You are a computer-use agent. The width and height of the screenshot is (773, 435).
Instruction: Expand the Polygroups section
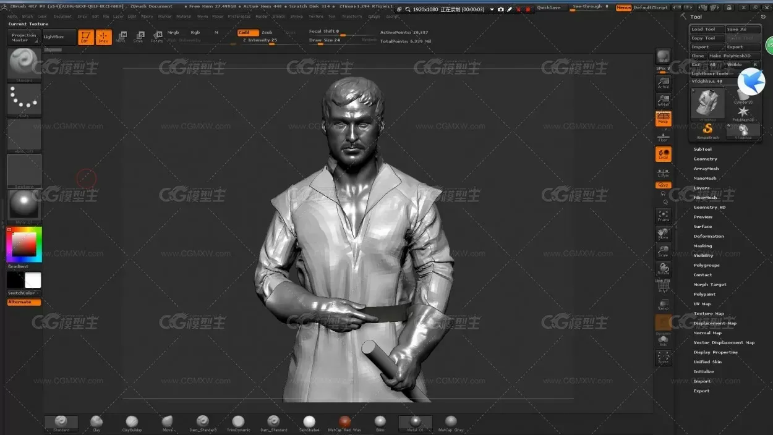[x=706, y=265]
